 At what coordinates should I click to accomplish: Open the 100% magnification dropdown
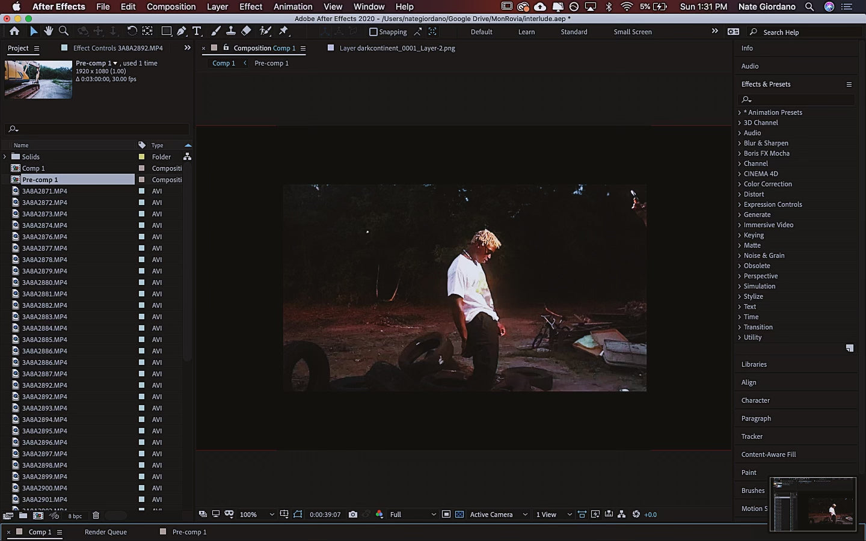coord(257,515)
